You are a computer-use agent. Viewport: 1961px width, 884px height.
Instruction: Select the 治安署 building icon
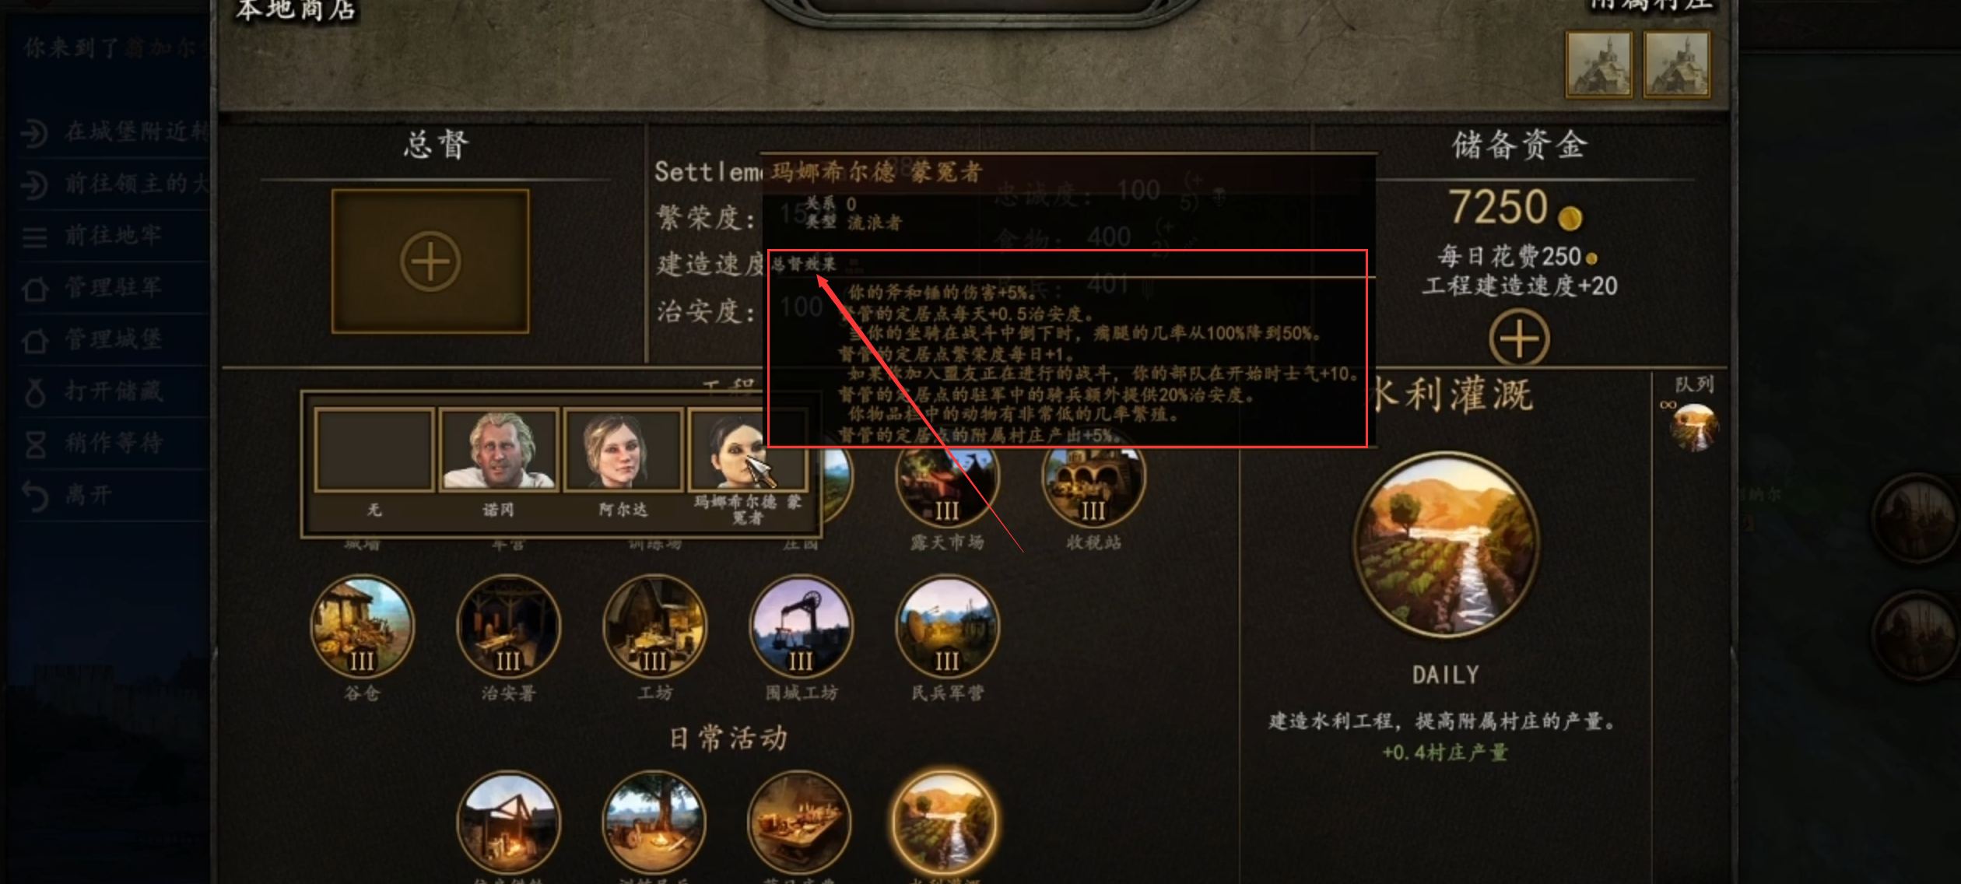(x=508, y=626)
